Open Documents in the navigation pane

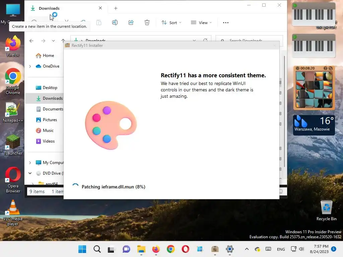coord(50,109)
